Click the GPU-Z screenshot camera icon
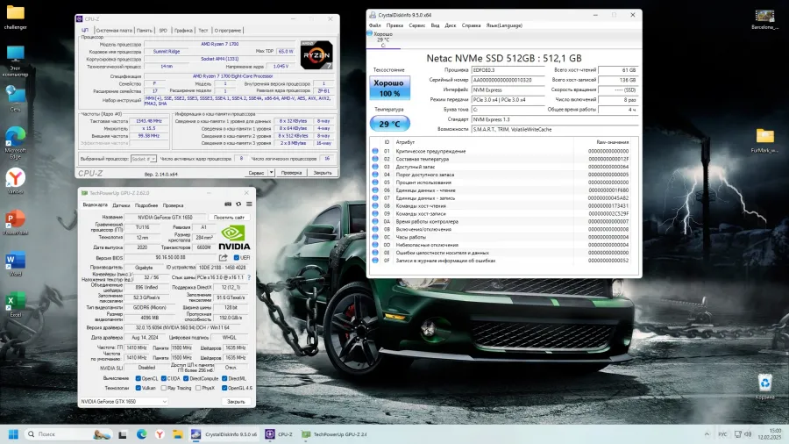 click(x=228, y=204)
